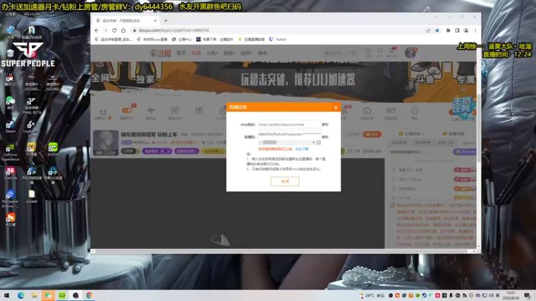
Task: Open the GeeGee desktop shortcut
Action: click(x=10, y=173)
